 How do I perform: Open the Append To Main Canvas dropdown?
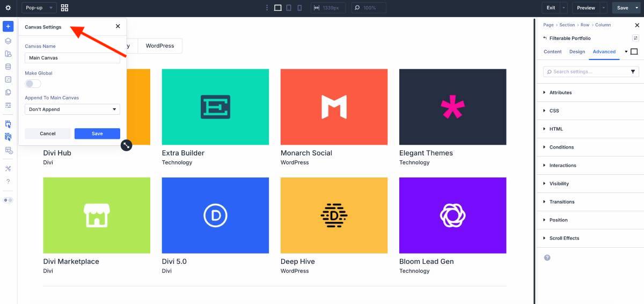coord(72,109)
